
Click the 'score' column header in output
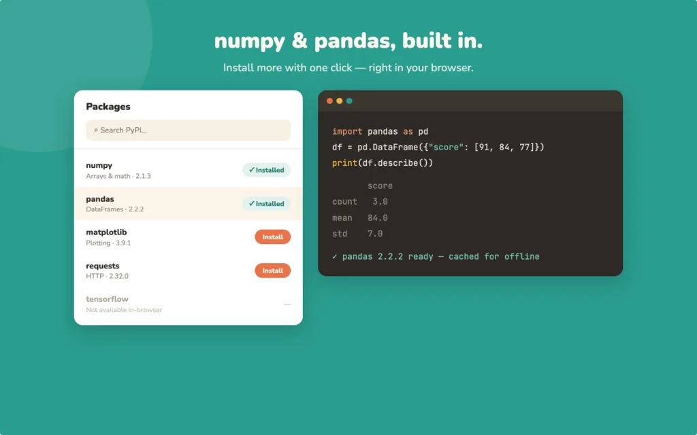(x=380, y=186)
